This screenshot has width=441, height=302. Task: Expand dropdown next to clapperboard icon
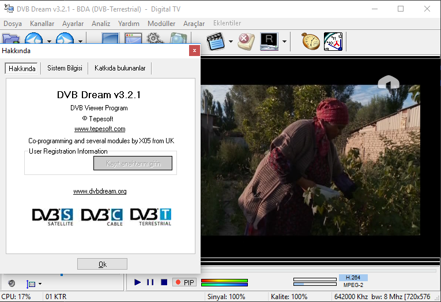pyautogui.click(x=231, y=42)
